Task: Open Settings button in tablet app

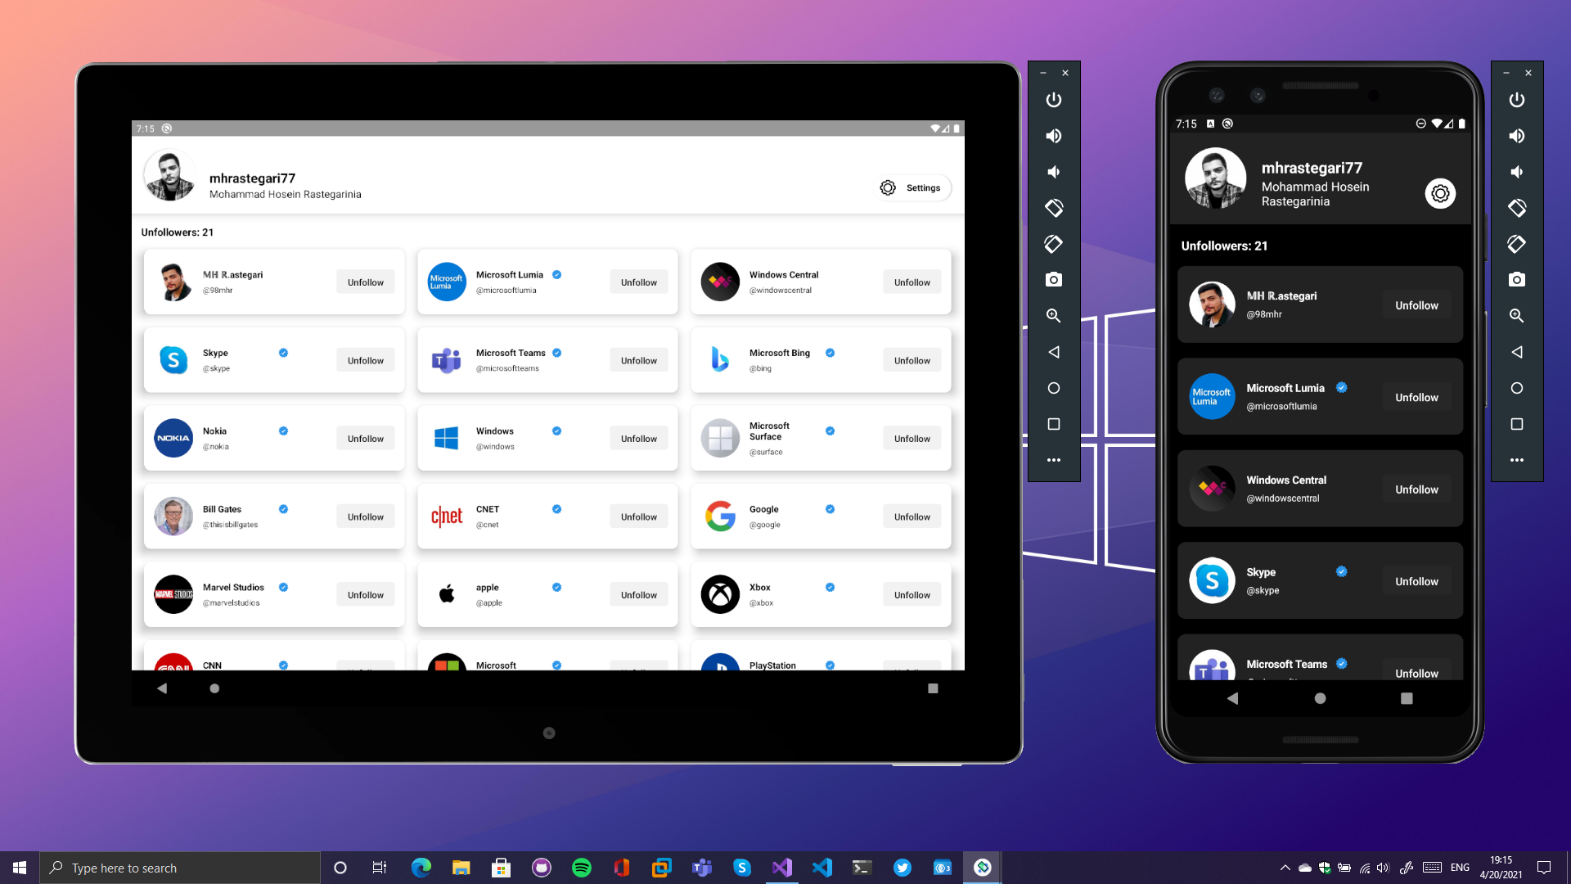Action: 912,188
